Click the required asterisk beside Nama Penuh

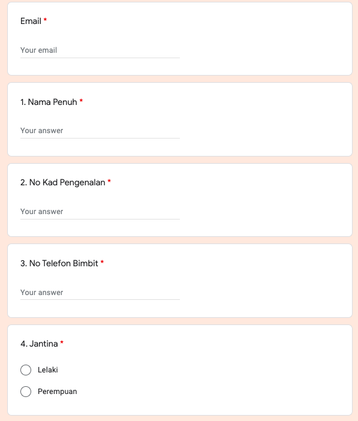pos(81,101)
